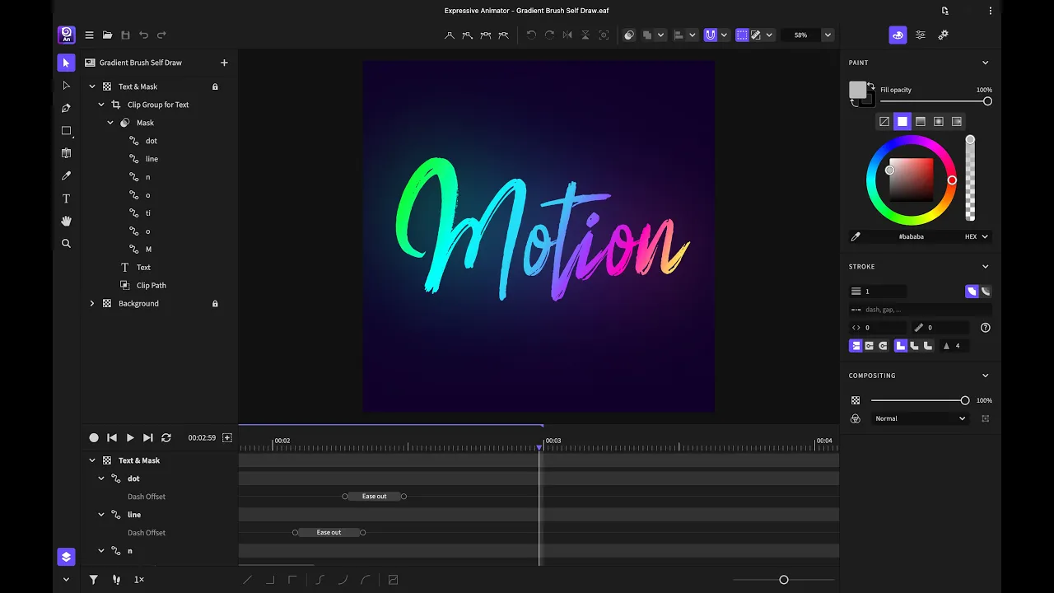The height and width of the screenshot is (593, 1054).
Task: Click the eyedropper color picker icon
Action: pos(856,236)
